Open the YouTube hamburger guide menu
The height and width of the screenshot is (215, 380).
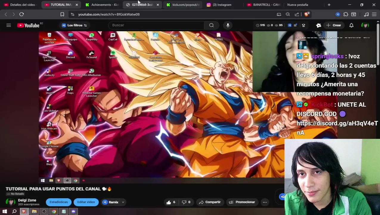[x=9, y=25]
